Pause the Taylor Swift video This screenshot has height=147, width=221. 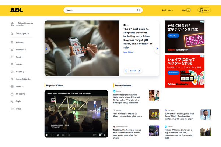pos(47,135)
